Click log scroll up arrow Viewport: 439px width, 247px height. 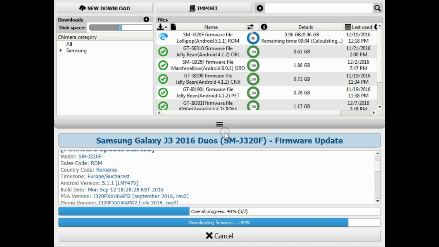(378, 153)
